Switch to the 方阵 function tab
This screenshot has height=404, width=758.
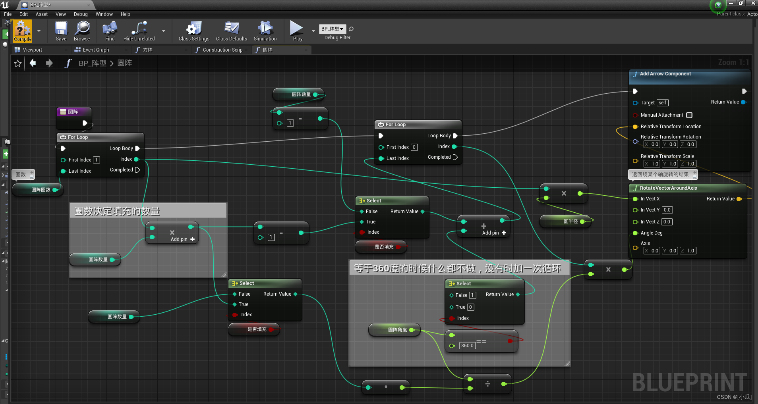(x=161, y=50)
